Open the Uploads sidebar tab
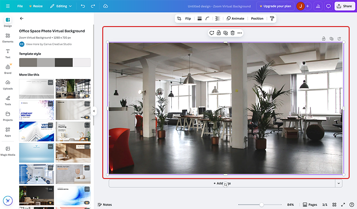357x209 pixels. [8, 85]
